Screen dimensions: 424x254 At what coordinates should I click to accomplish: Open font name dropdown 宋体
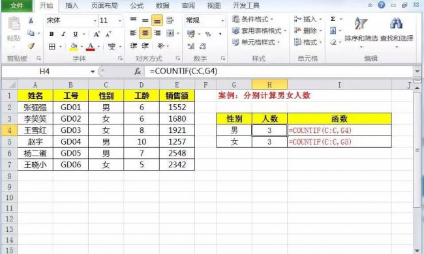95,21
